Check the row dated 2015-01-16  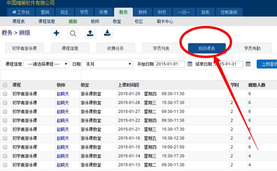(5, 138)
